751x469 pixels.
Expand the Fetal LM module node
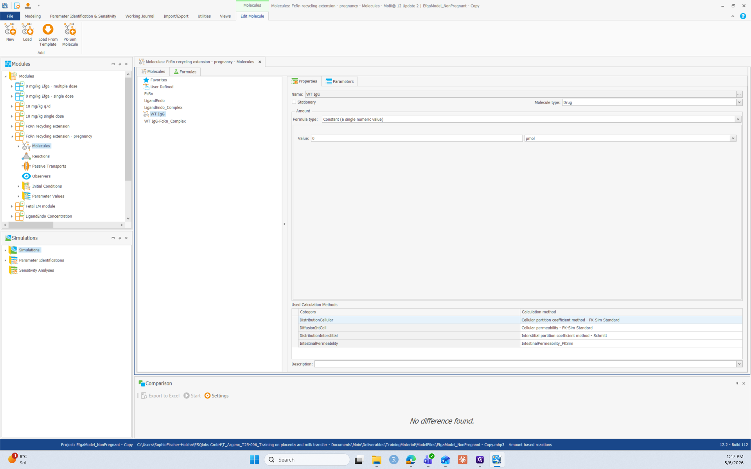[x=12, y=206]
